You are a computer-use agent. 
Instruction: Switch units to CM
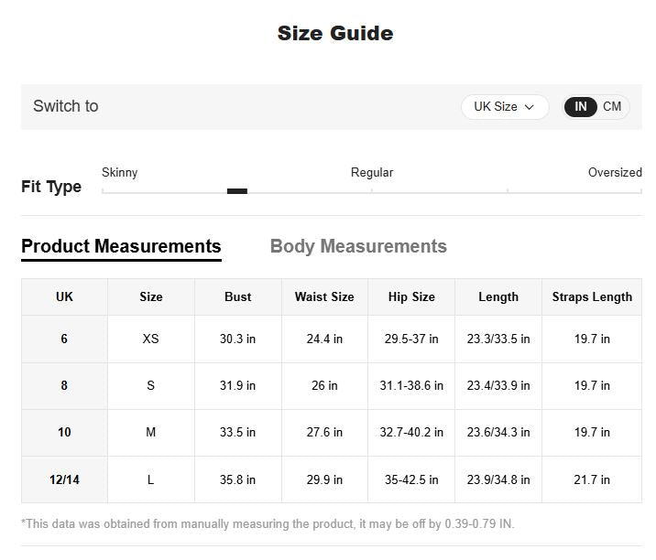tap(612, 107)
